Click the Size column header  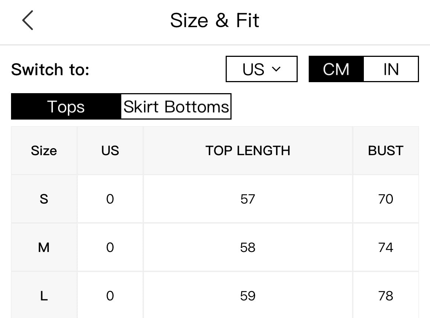44,150
